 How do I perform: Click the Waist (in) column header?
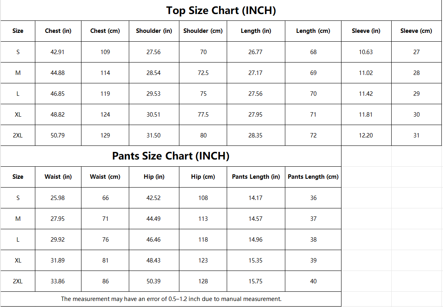[x=58, y=177]
